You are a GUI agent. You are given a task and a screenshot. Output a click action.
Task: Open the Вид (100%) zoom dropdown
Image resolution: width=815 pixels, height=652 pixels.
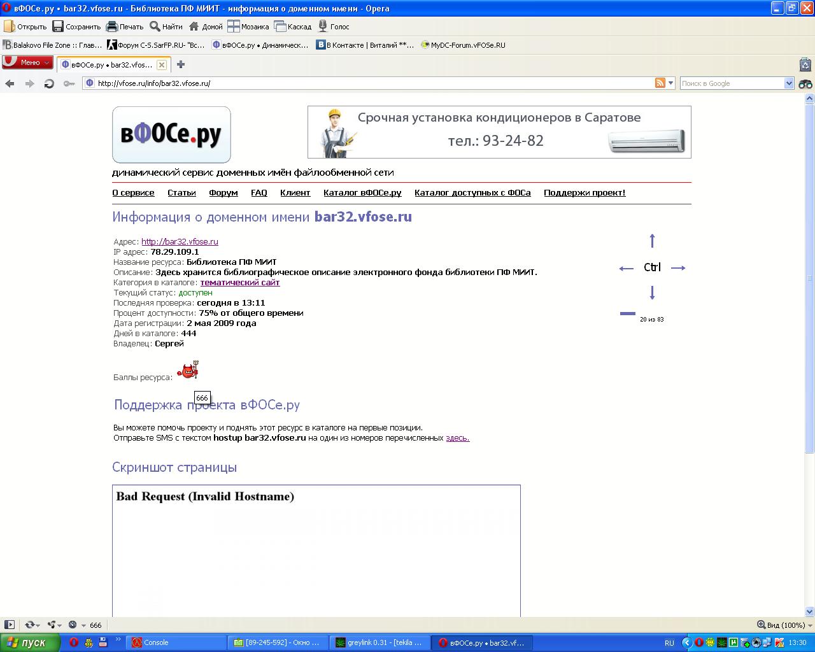click(x=781, y=625)
